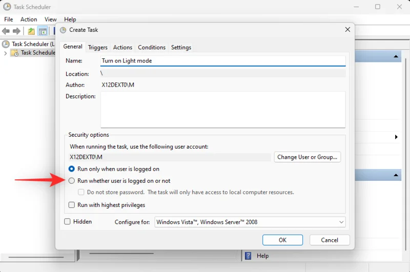Toggle Show/Hide Console Tree toolbar icon
410x272 pixels.
[x=43, y=31]
